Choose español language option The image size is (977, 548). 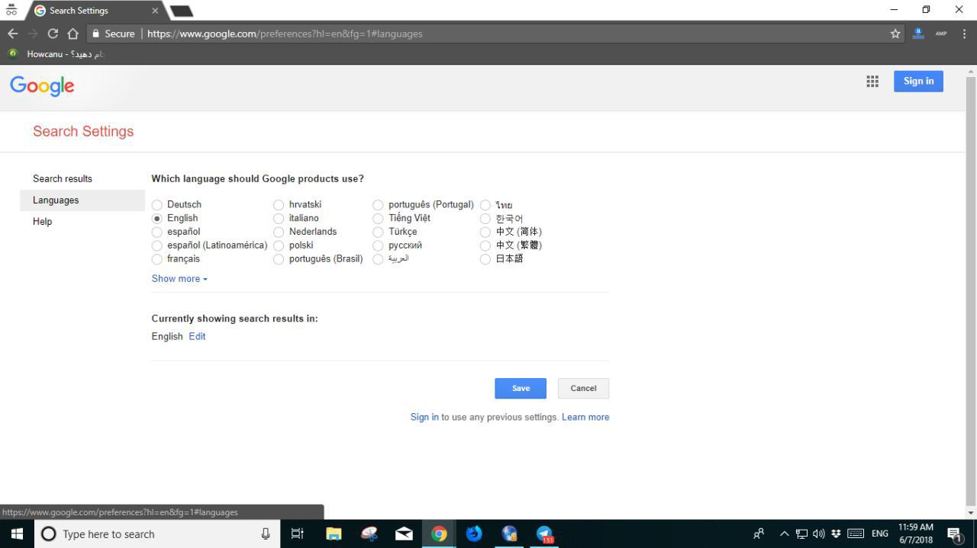[x=157, y=232]
